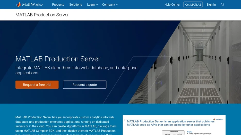The width and height of the screenshot is (241, 135).
Task: Open the search magnifier icon
Action: point(222,5)
